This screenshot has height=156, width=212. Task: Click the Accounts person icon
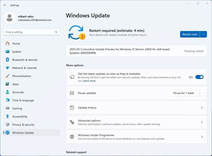[x=8, y=92]
